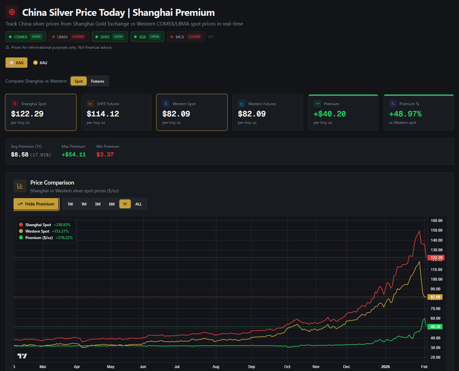Screen dimensions: 459x371
Task: Click the MCX CLOSED market badge
Action: click(186, 37)
